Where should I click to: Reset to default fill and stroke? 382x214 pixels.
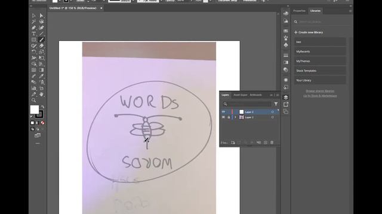pyautogui.click(x=32, y=117)
